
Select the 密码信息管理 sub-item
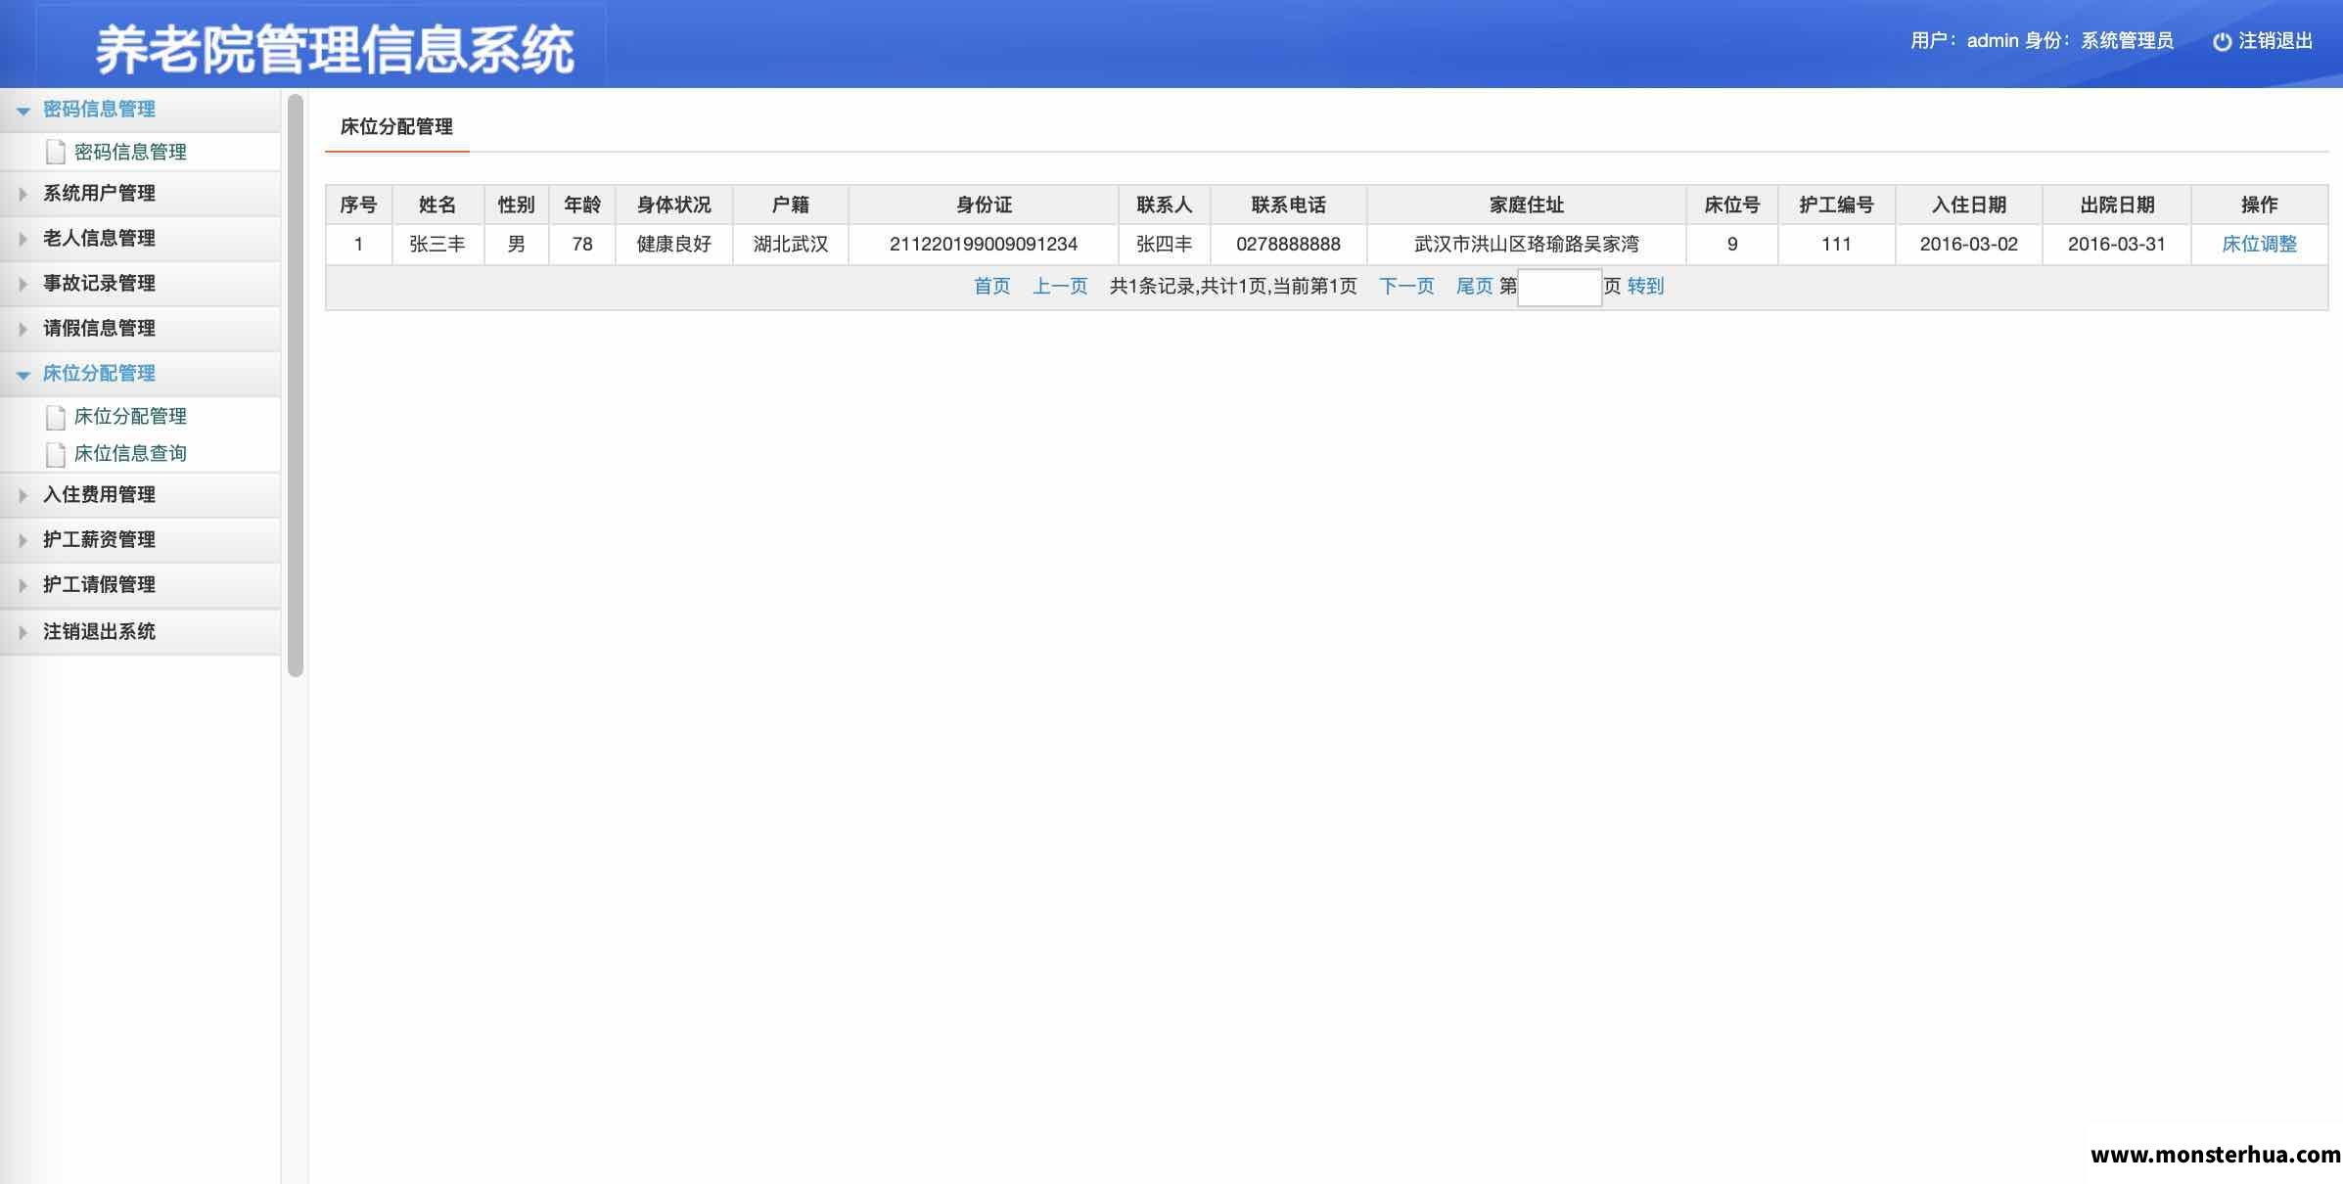pos(130,152)
